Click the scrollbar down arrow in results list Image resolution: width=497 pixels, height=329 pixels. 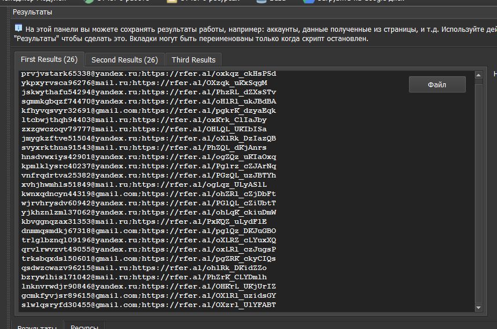pyautogui.click(x=478, y=308)
